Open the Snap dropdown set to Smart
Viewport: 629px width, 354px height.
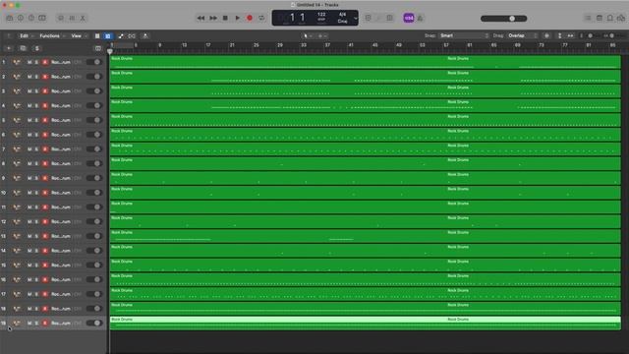(x=464, y=35)
